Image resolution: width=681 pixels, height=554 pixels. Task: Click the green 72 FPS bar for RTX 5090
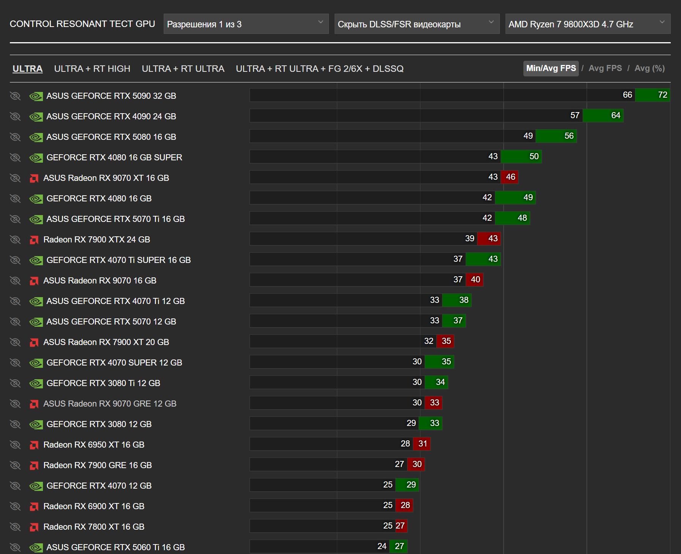tap(653, 95)
